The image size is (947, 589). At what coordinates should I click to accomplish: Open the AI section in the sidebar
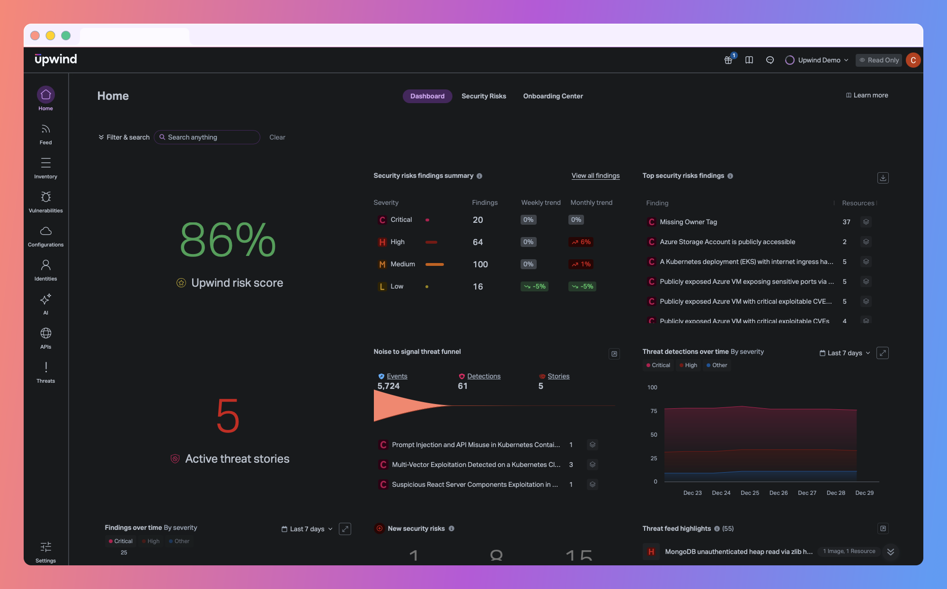[45, 303]
